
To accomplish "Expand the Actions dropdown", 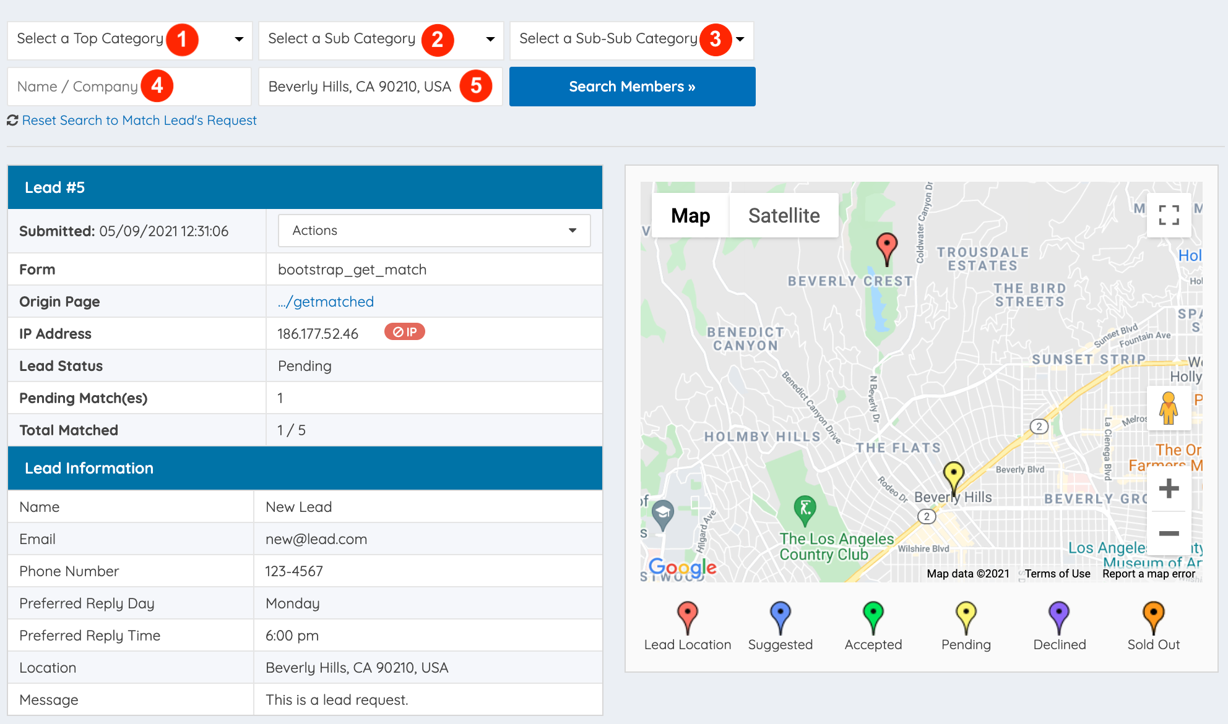I will tap(434, 231).
